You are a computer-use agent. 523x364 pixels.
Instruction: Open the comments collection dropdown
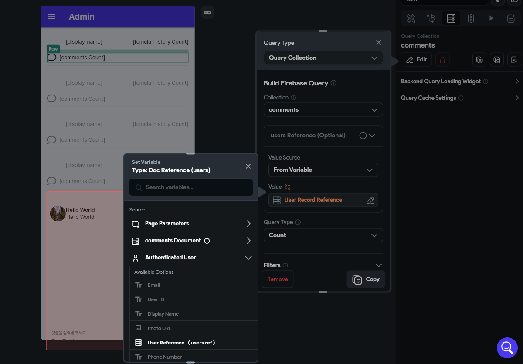point(323,109)
